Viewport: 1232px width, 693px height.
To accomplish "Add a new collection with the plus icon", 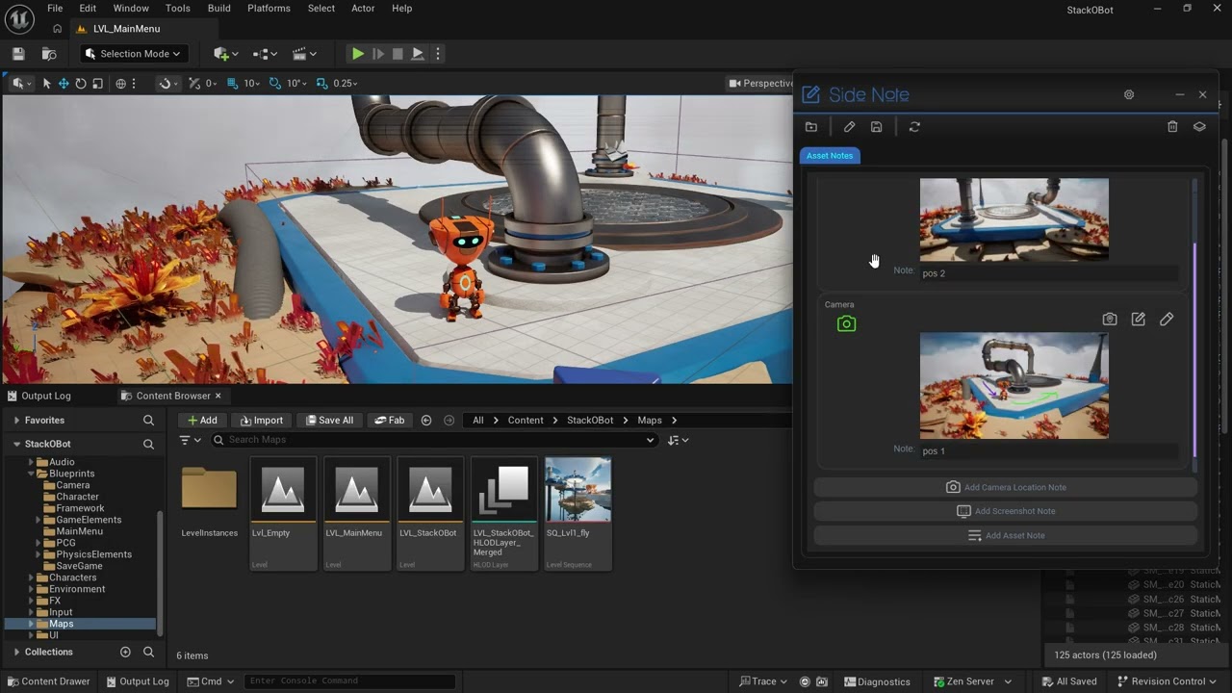I will tap(125, 652).
